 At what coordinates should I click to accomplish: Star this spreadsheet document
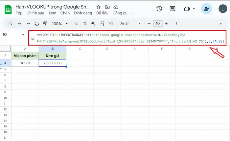click(x=99, y=7)
